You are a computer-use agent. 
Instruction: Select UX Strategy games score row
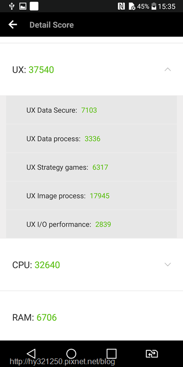91,167
